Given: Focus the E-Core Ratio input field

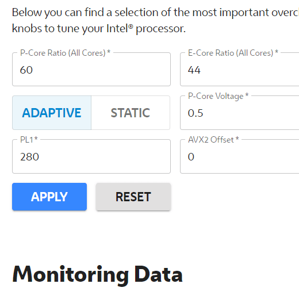Looking at the screenshot, I should click(240, 70).
